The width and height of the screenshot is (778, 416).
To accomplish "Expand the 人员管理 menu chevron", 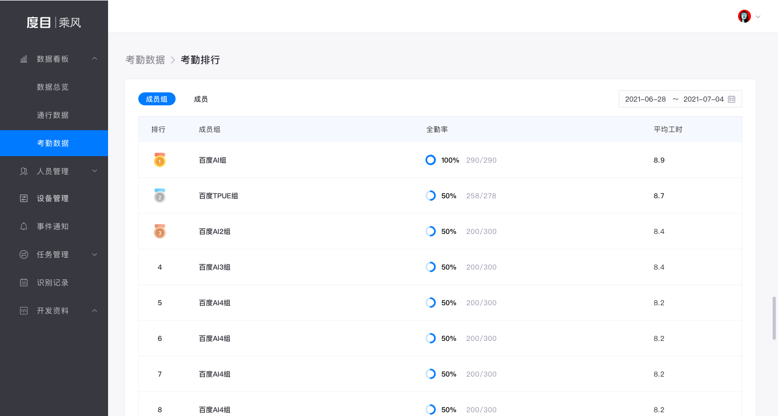I will click(95, 171).
